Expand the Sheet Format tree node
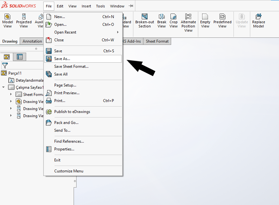Image resolution: width=279 pixels, height=205 pixels. pyautogui.click(x=11, y=94)
